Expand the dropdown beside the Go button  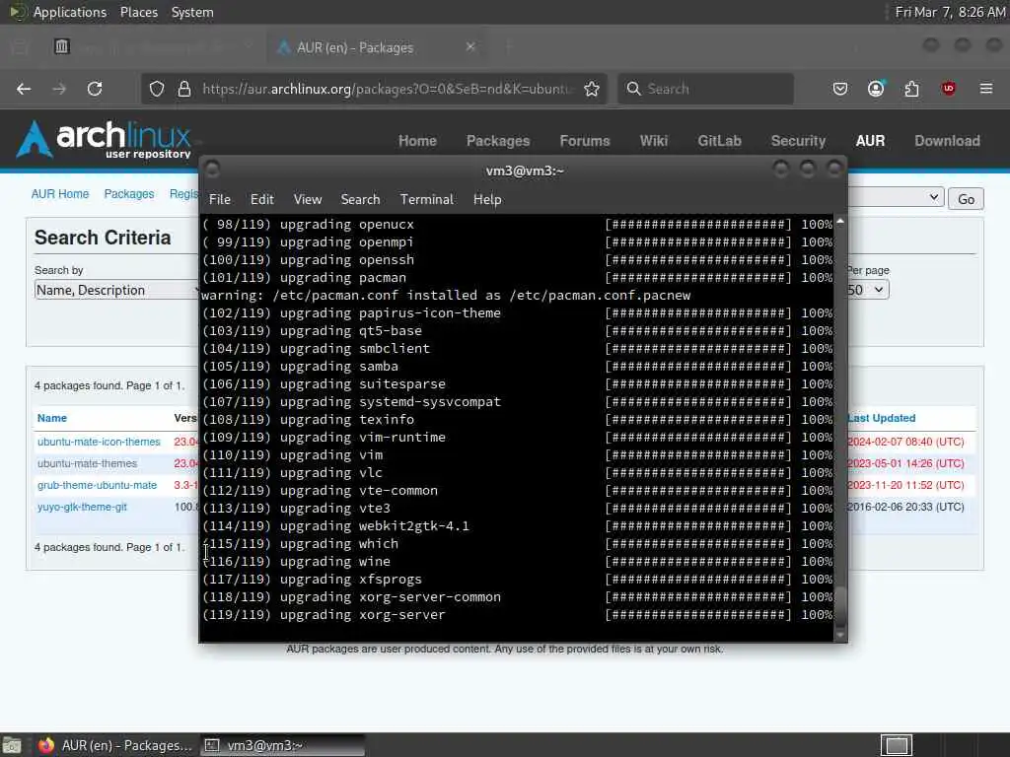pyautogui.click(x=896, y=197)
